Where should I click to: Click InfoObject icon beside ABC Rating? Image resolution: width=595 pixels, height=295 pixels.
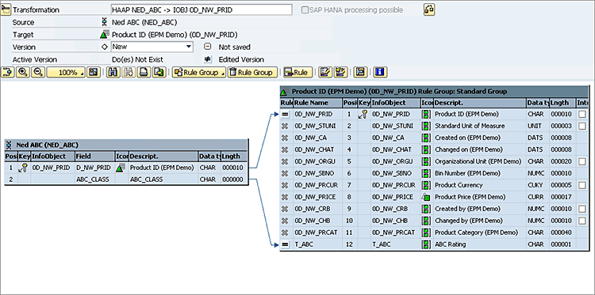(x=426, y=244)
